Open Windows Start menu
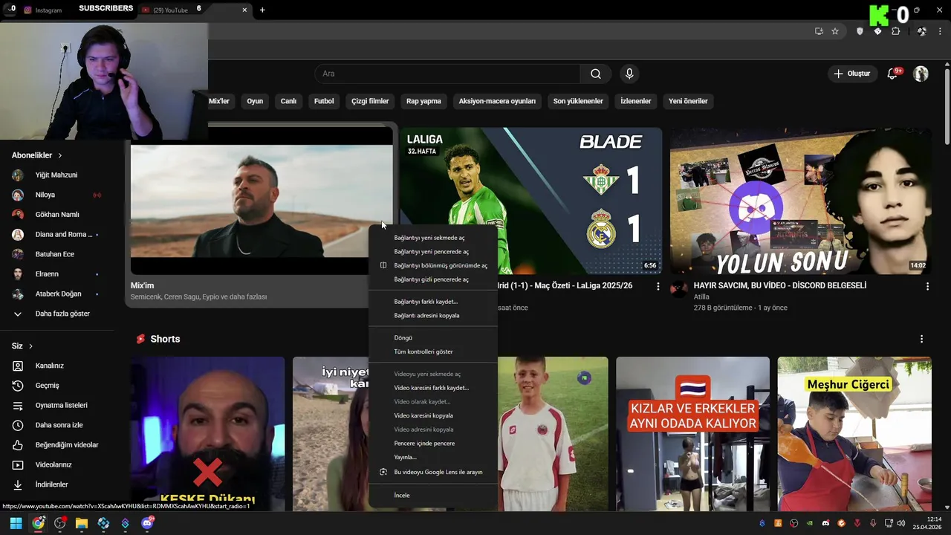 [x=16, y=523]
